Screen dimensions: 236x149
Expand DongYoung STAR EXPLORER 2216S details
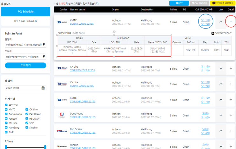pyautogui.click(x=231, y=115)
